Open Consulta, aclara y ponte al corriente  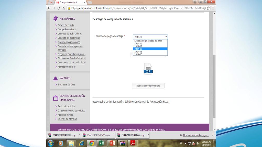[70, 48]
